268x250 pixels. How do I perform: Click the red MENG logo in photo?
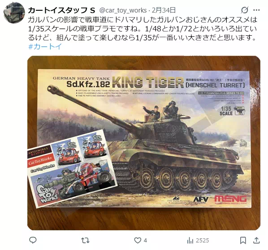[x=230, y=199]
